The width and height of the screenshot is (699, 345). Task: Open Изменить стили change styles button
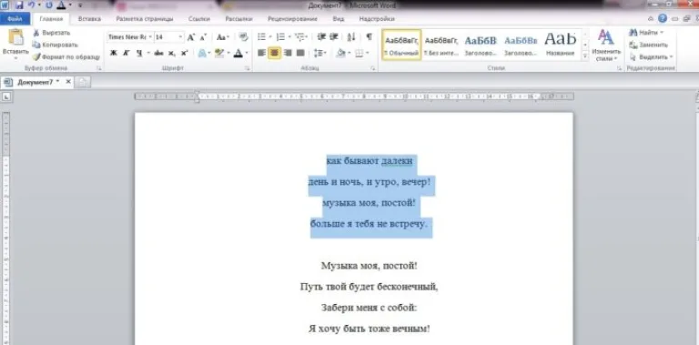606,45
